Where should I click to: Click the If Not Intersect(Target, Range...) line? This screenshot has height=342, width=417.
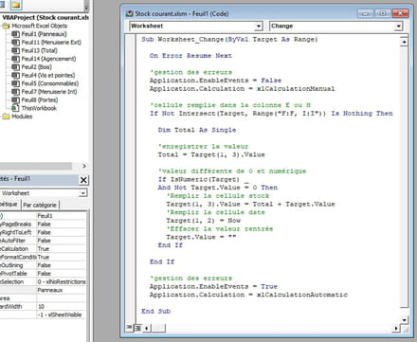[x=271, y=113]
